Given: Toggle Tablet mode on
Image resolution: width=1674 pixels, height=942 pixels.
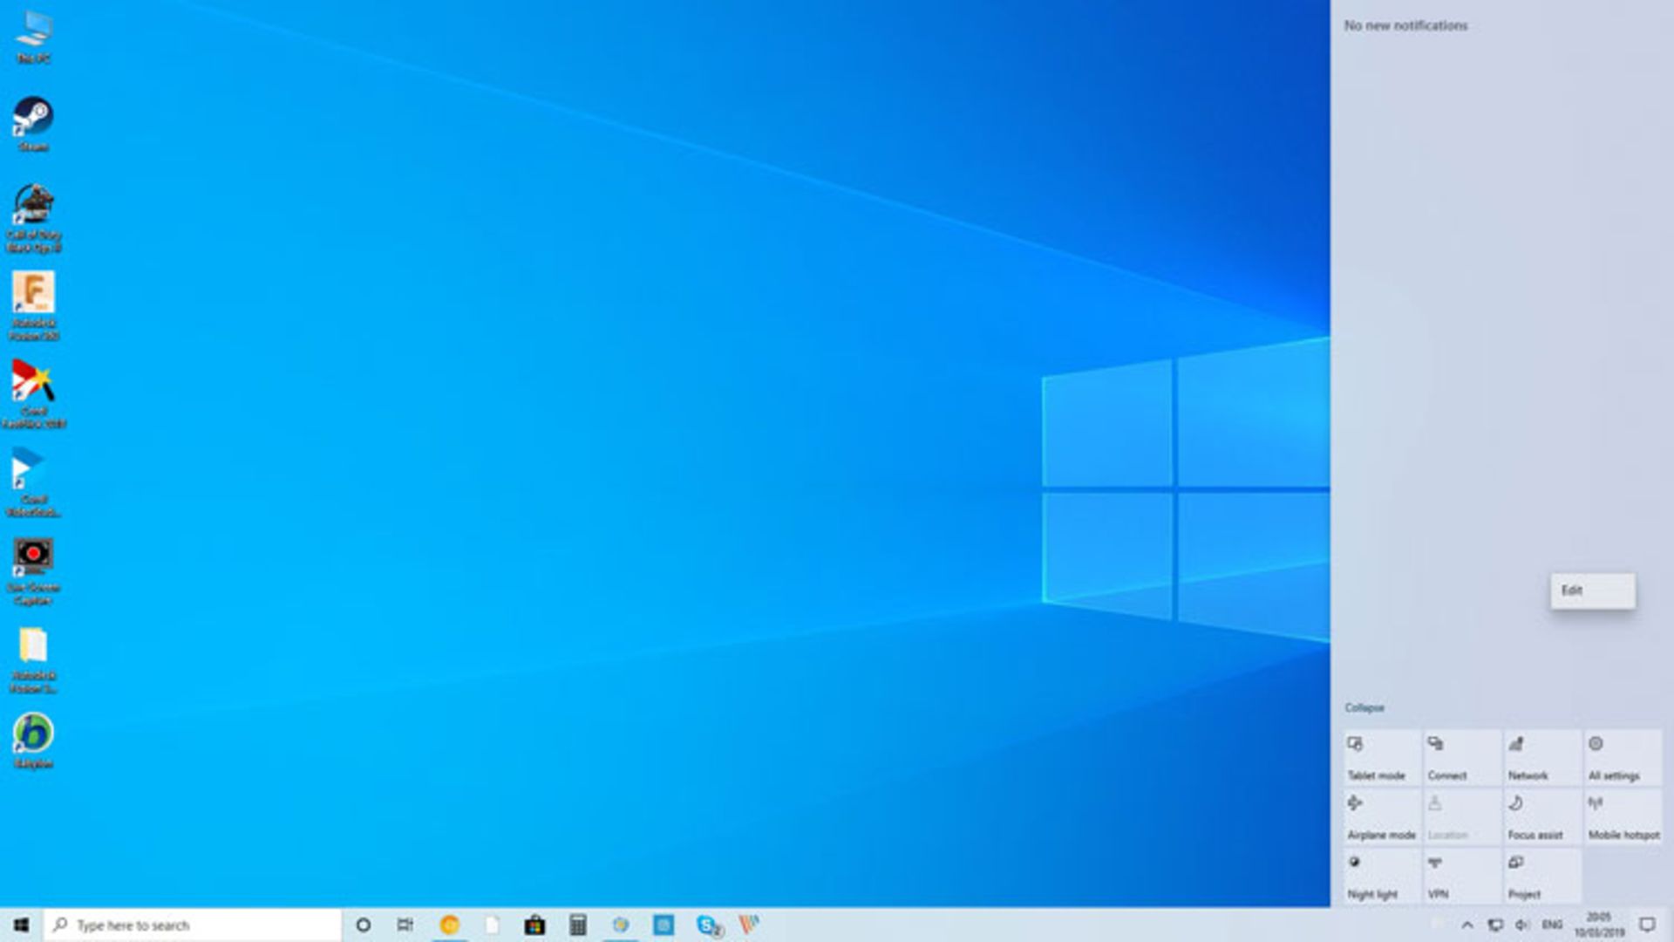Looking at the screenshot, I should pos(1380,756).
